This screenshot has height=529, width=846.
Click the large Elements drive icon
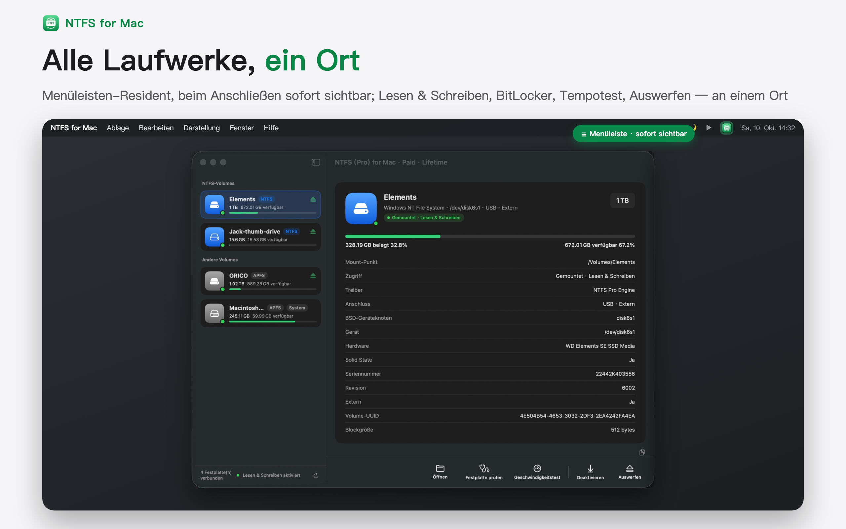coord(361,208)
